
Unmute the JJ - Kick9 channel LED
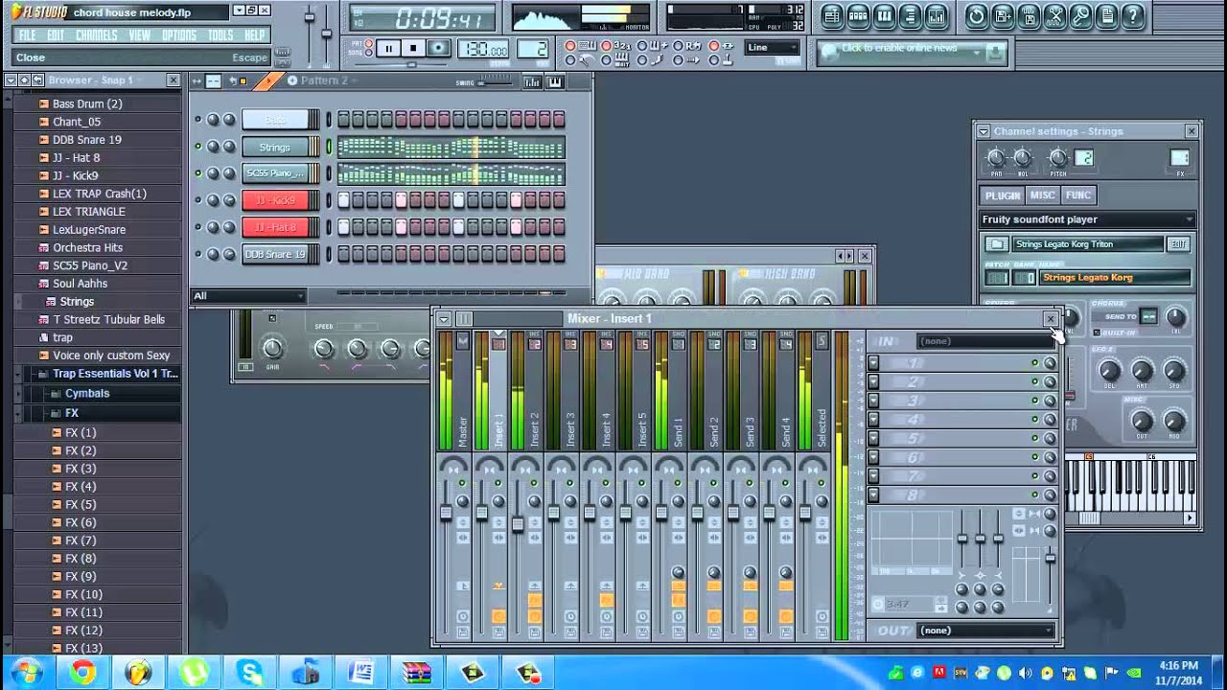click(198, 200)
